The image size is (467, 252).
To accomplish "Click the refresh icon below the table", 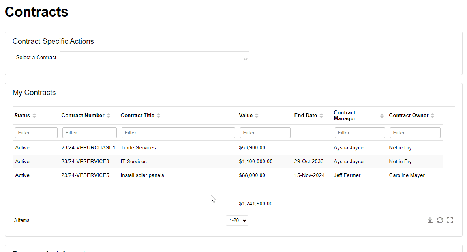I will (x=440, y=220).
